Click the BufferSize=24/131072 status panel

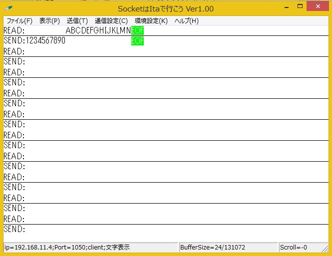[228, 248]
